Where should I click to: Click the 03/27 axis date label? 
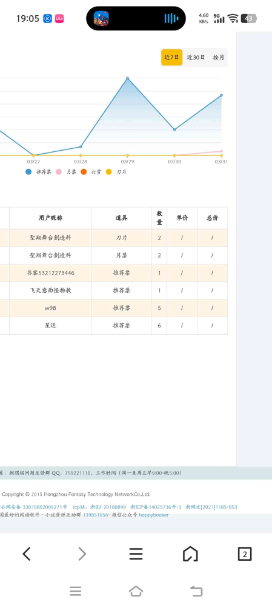pyautogui.click(x=33, y=162)
